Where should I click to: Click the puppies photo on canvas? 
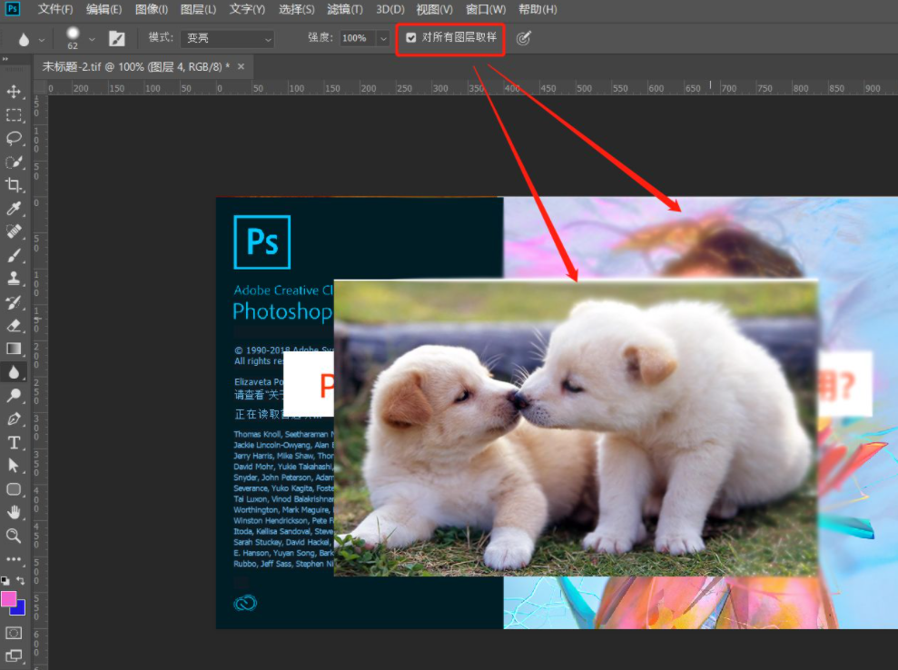click(x=575, y=428)
